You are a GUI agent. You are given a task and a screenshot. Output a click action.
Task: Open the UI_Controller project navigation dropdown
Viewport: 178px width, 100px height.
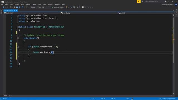(32, 13)
